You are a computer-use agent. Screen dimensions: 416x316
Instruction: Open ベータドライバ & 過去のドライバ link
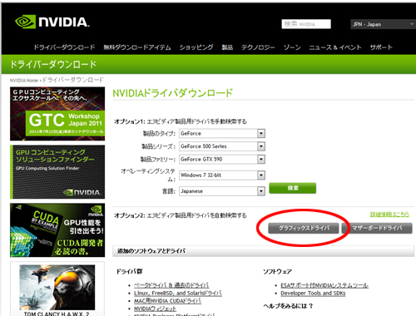pyautogui.click(x=171, y=285)
